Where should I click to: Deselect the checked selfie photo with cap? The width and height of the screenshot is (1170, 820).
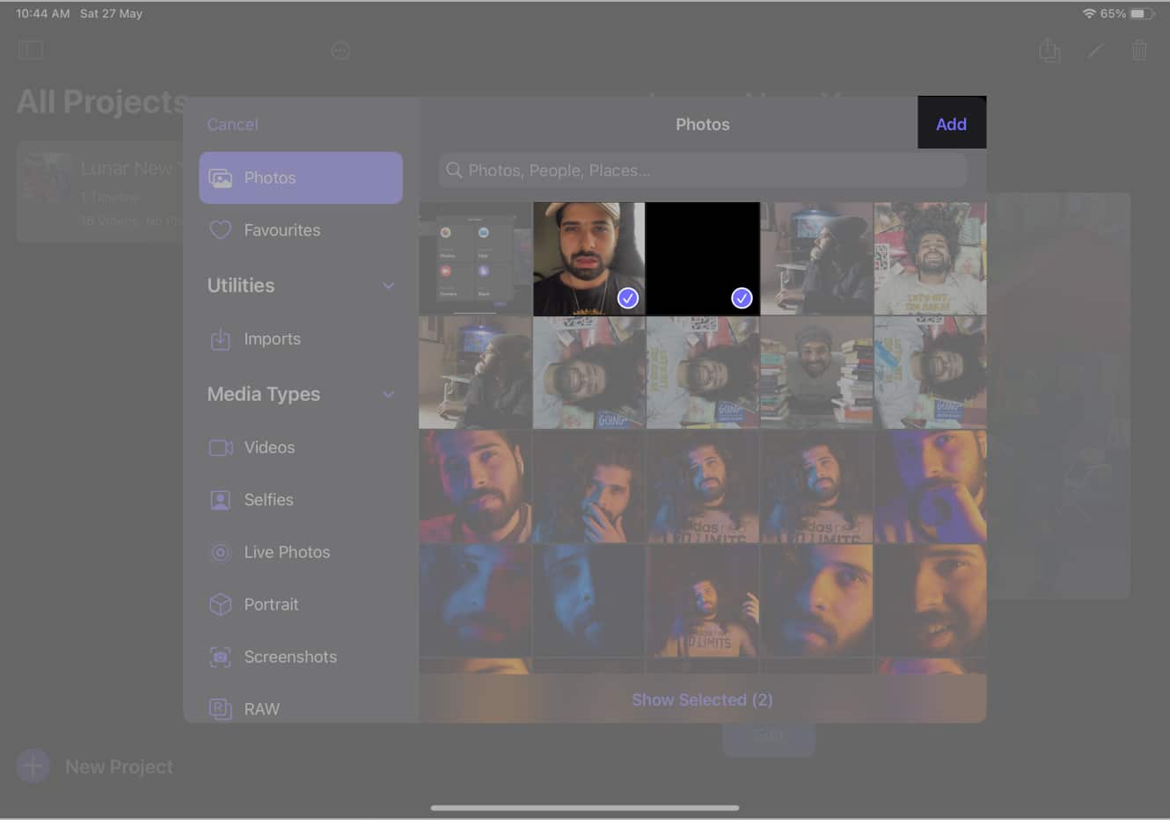[589, 258]
